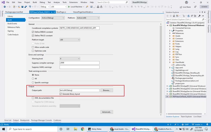This screenshot has height=132, width=211.
Task: Click the Task View taskbar icon
Action: coord(68,129)
